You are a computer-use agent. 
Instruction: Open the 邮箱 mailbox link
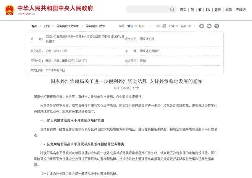click(228, 10)
